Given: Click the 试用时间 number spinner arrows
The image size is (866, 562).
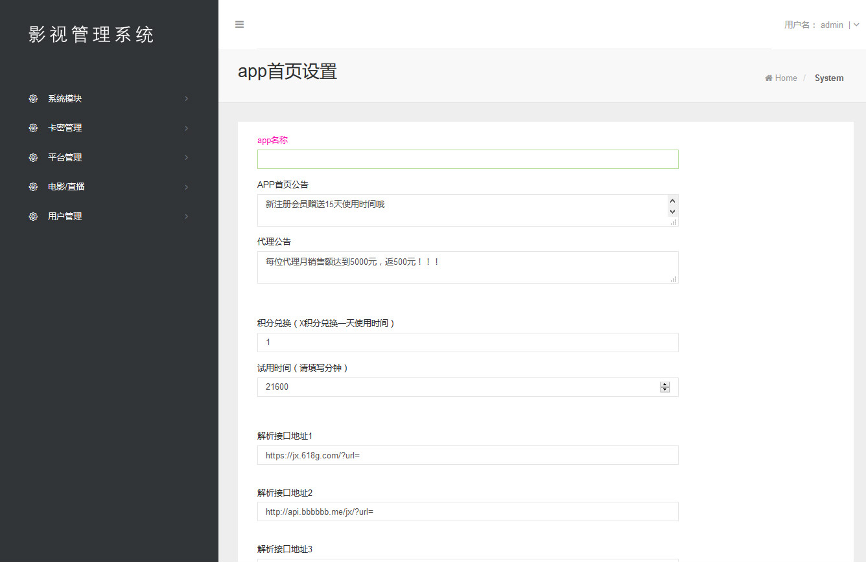Looking at the screenshot, I should pos(664,387).
